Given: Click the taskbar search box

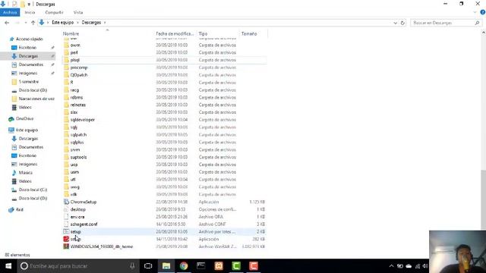Looking at the screenshot, I should pyautogui.click(x=77, y=266).
